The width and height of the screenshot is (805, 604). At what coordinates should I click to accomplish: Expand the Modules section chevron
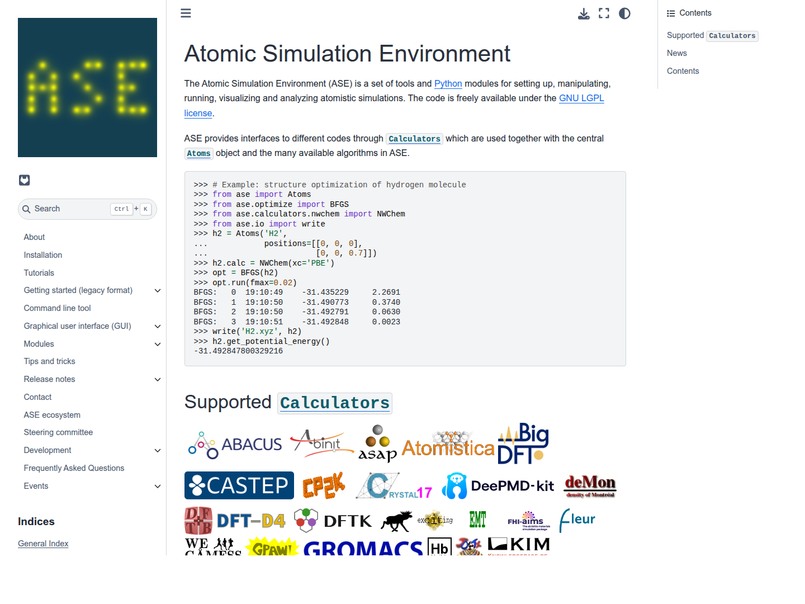(158, 345)
